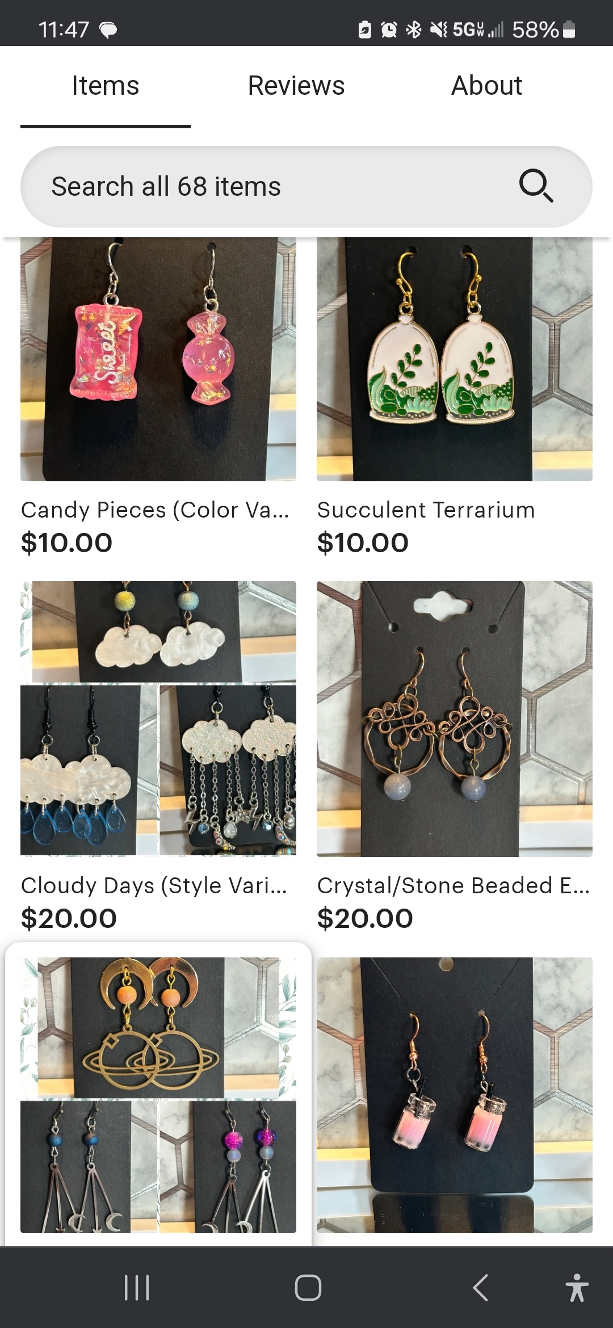Tap the Android home button
Image resolution: width=613 pixels, height=1328 pixels.
tap(308, 1287)
